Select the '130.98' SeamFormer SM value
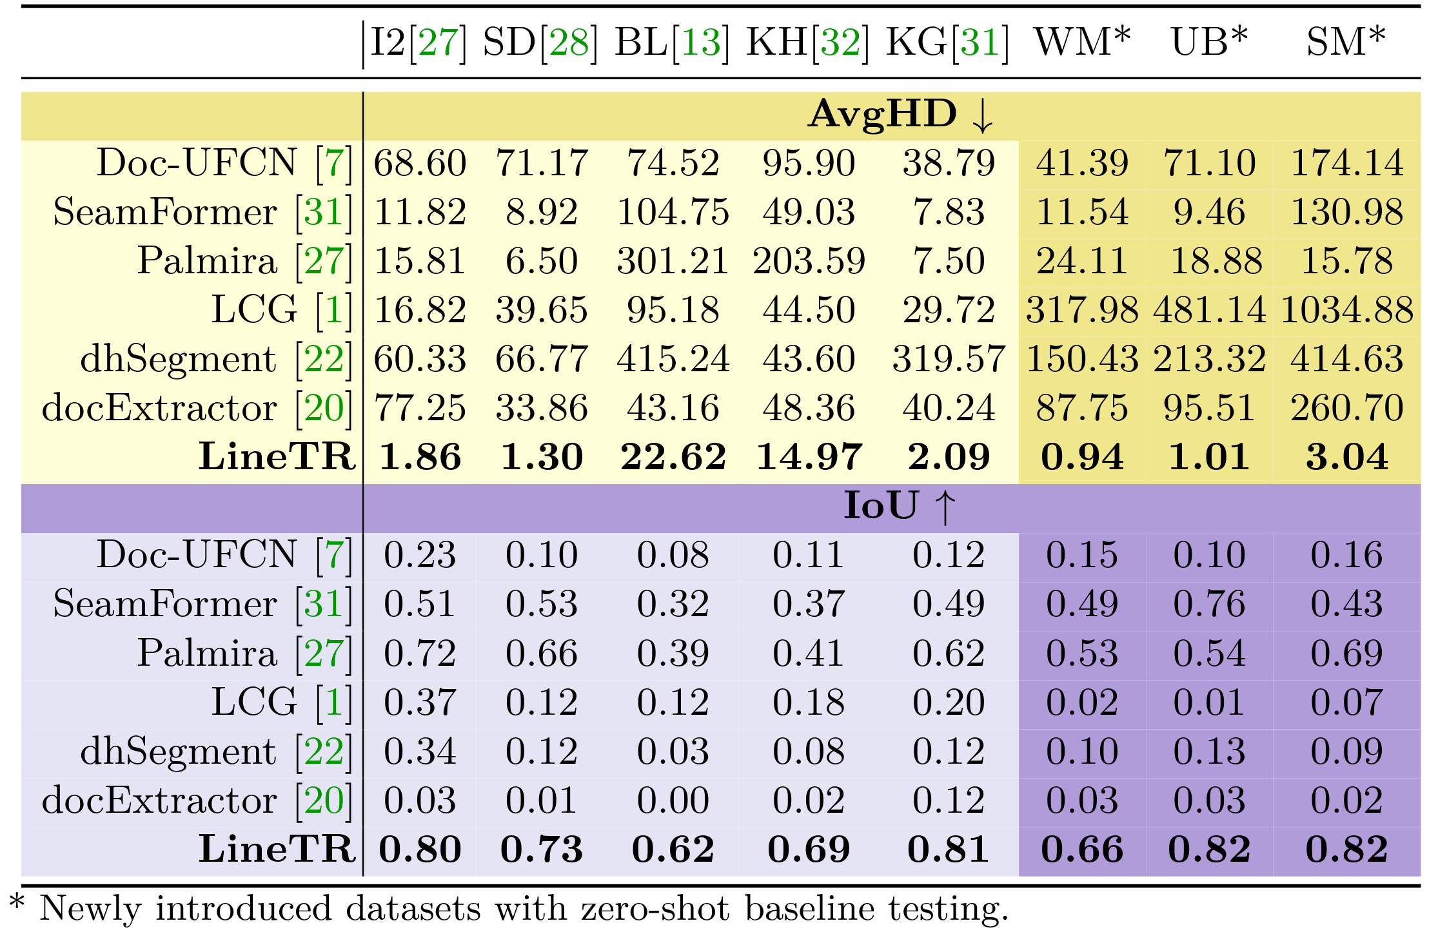Image resolution: width=1438 pixels, height=932 pixels. (x=1346, y=212)
